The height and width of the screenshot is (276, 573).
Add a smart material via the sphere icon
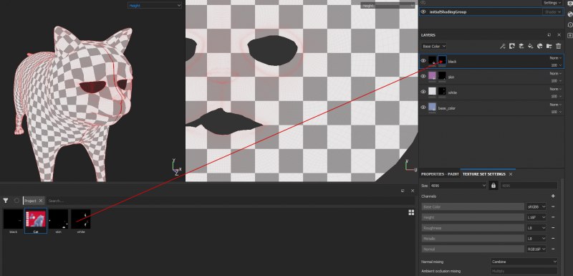point(539,46)
